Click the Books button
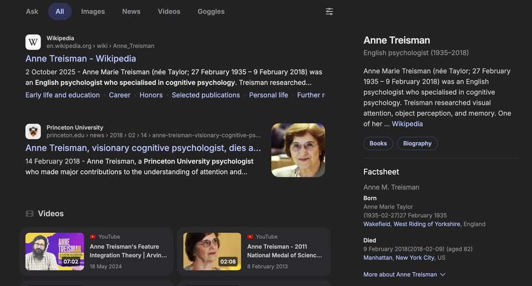The height and width of the screenshot is (286, 532). (378, 143)
